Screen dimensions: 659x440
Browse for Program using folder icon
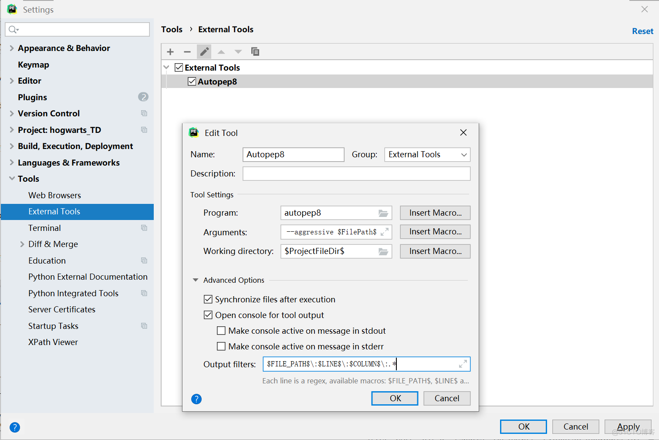point(383,213)
